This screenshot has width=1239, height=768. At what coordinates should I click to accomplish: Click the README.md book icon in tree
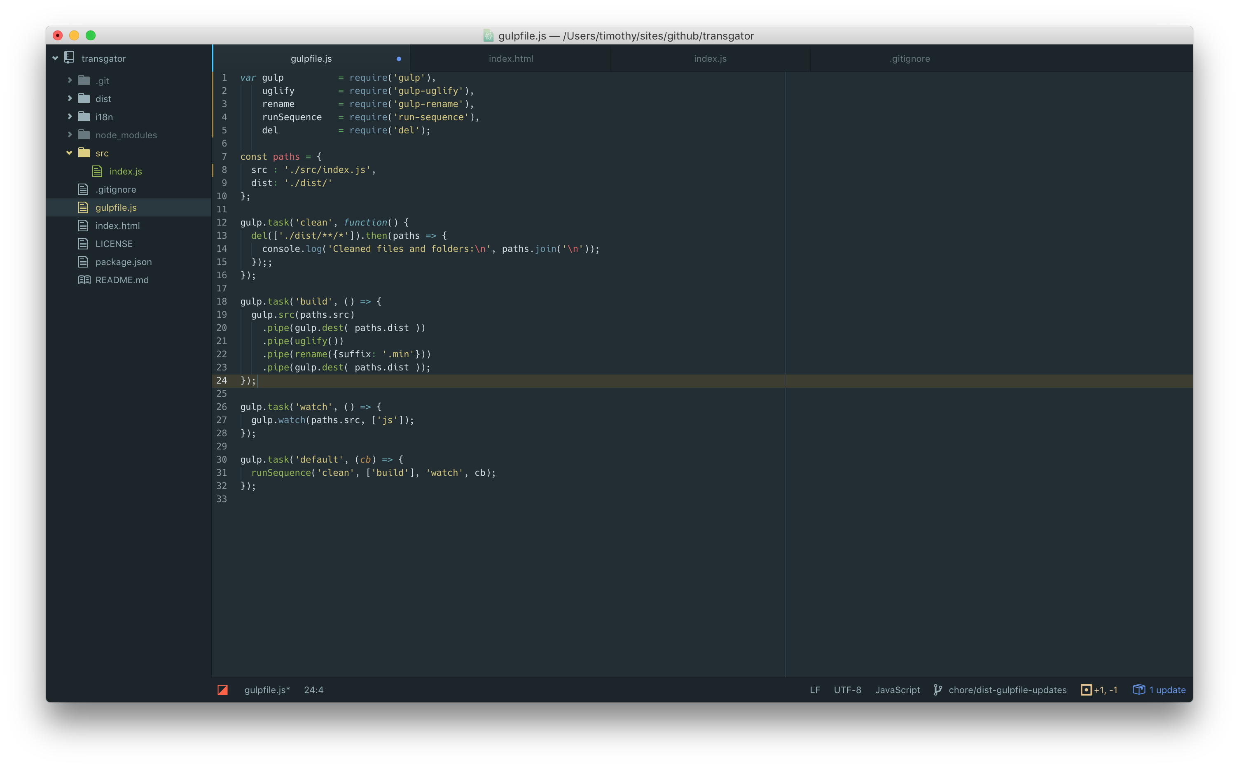click(x=84, y=280)
